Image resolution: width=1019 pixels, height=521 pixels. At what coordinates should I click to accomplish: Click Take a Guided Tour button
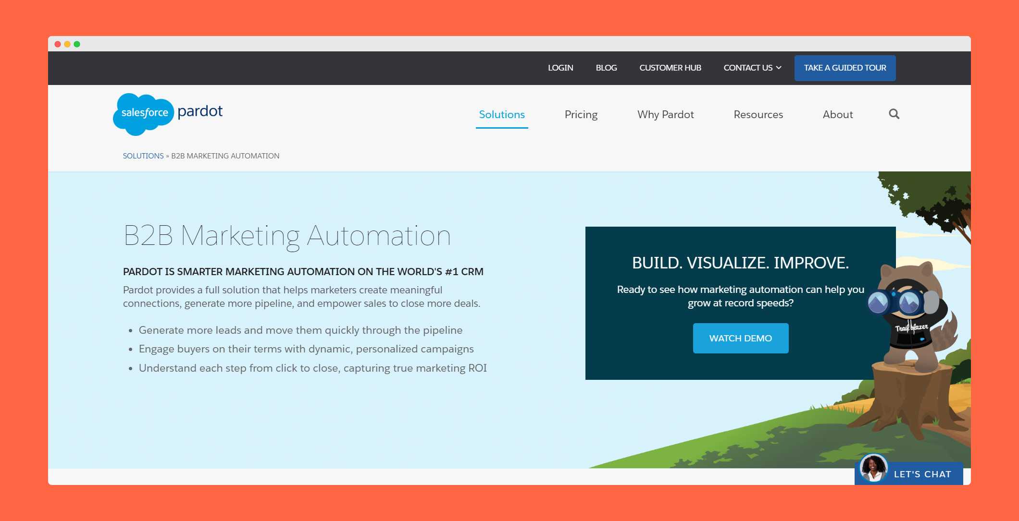click(845, 68)
